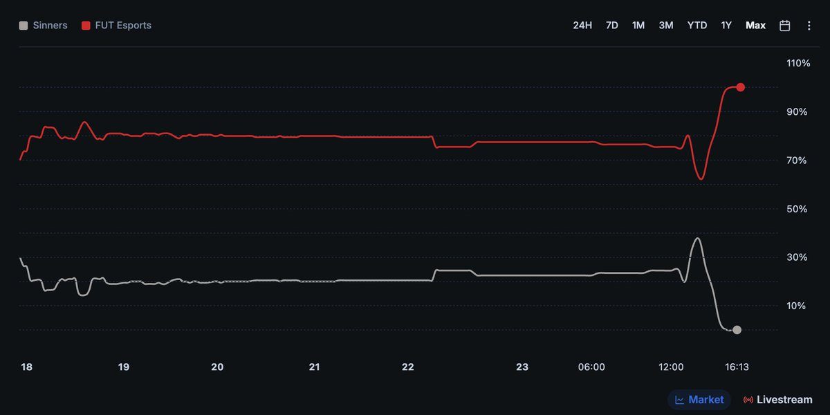Open the calendar date range picker
Viewport: 830px width, 415px height.
click(x=785, y=26)
